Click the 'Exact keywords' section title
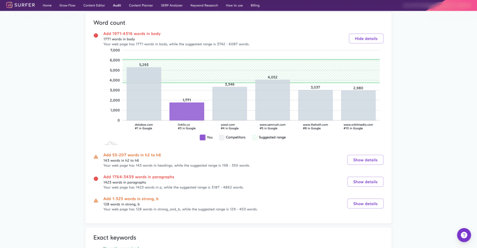The width and height of the screenshot is (477, 248). [115, 238]
